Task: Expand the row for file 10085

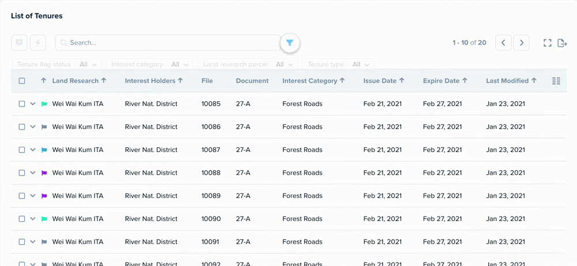Action: click(33, 104)
